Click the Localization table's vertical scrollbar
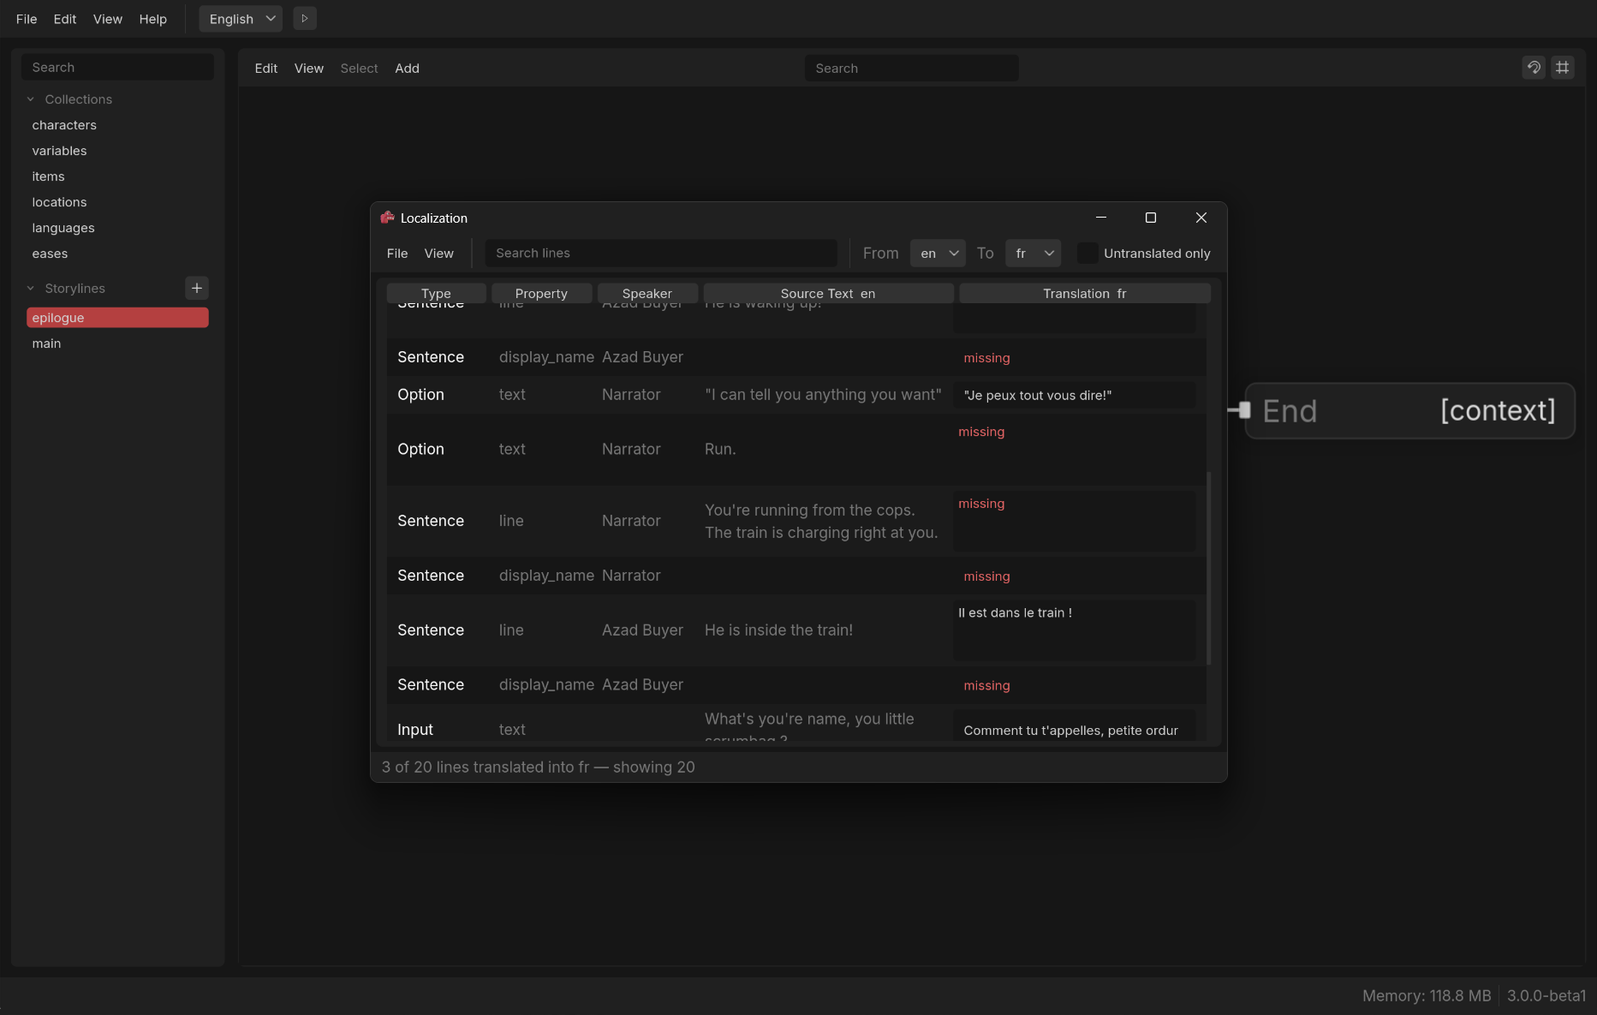Screen dimensions: 1597x1015 coord(1209,567)
